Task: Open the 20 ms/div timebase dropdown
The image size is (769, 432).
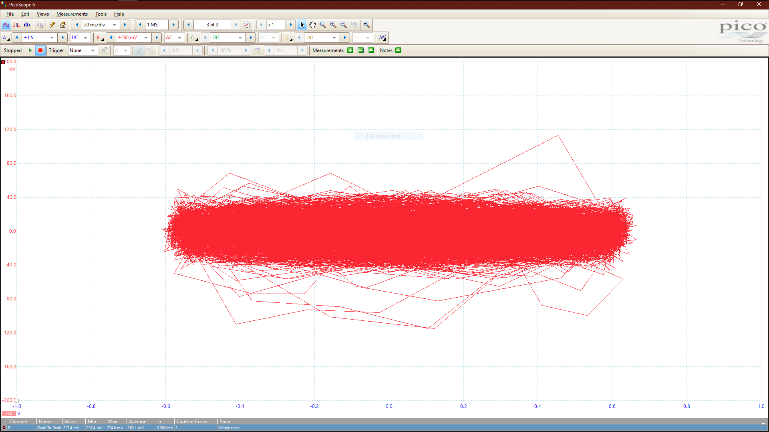Action: click(114, 25)
